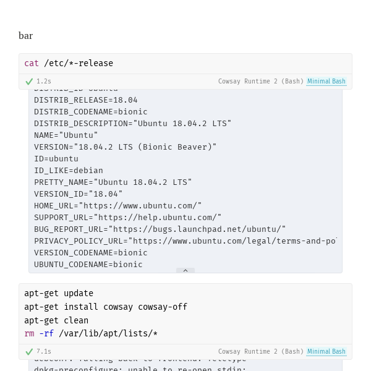Click the rm -rf /var/lib/apt/lists/* line
This screenshot has height=371, width=371.
[x=91, y=333]
